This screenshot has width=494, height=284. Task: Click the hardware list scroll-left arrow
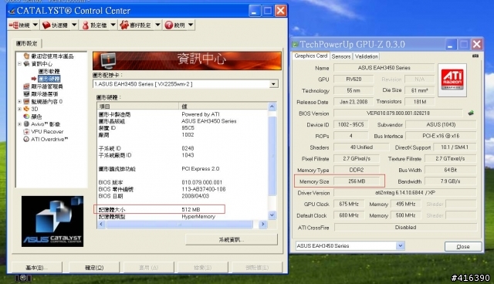click(101, 224)
